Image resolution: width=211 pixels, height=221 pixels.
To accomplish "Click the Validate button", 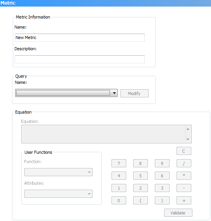I will pos(178,212).
